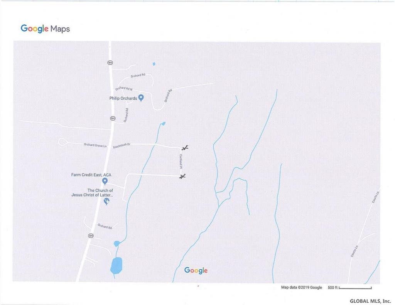
Task: Click the lower X mark below Cortland Pl
Action: [x=182, y=176]
